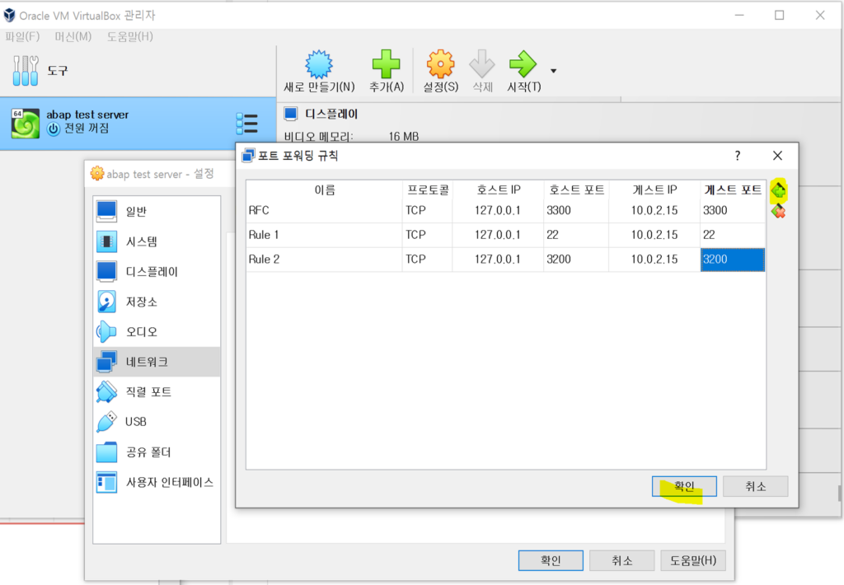
Task: Click the video memory 16 MB value
Action: click(404, 137)
